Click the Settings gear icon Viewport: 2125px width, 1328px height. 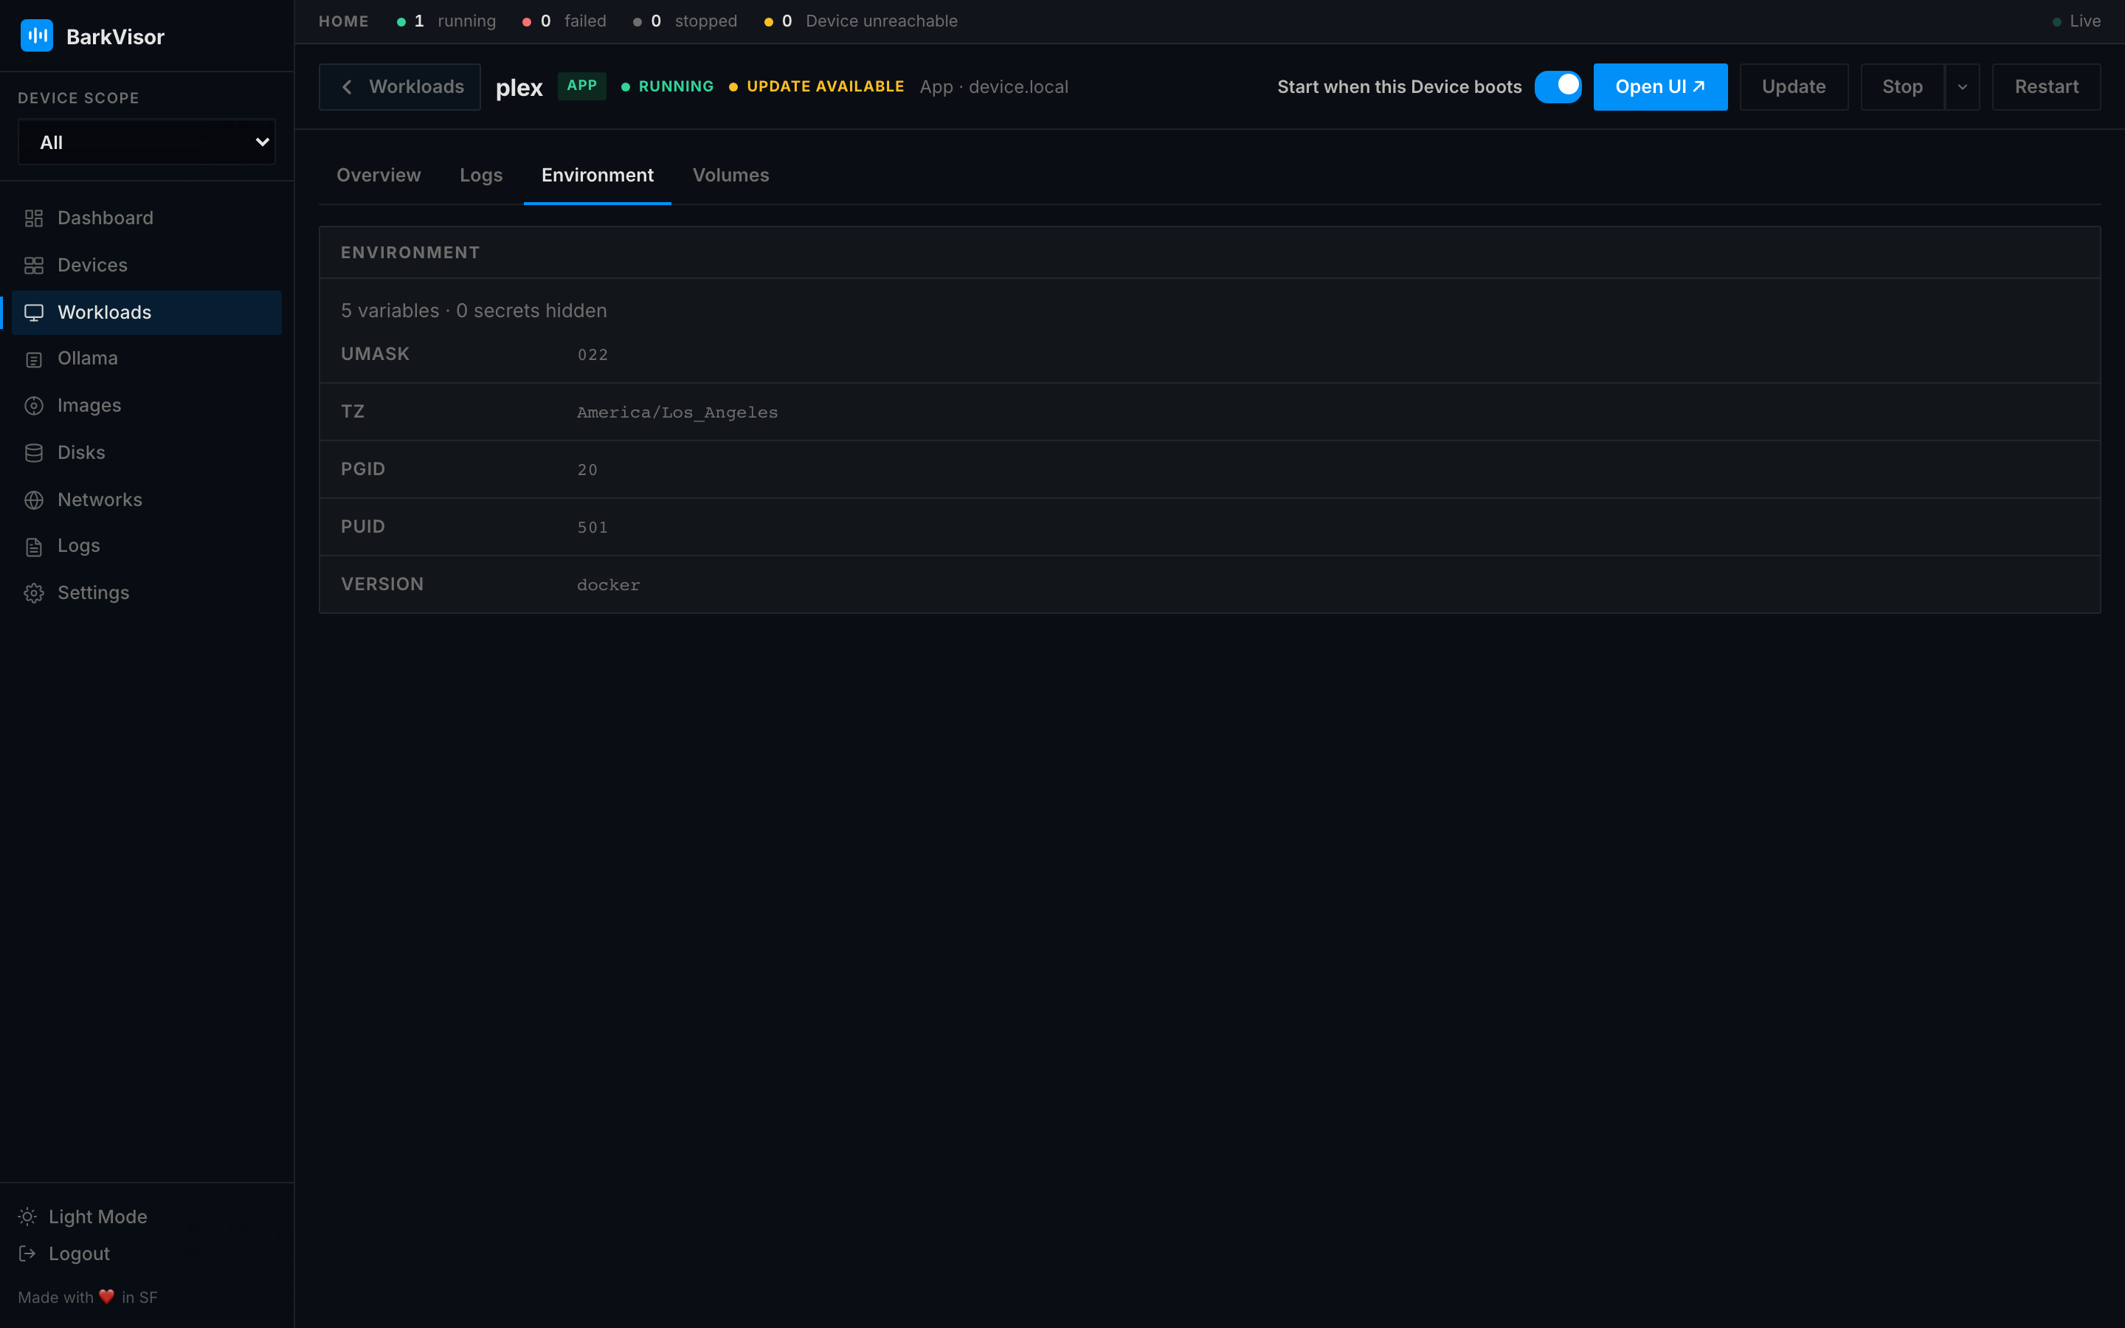click(x=33, y=593)
